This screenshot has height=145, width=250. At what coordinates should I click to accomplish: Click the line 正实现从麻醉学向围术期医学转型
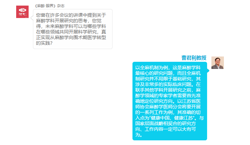tap(71, 37)
